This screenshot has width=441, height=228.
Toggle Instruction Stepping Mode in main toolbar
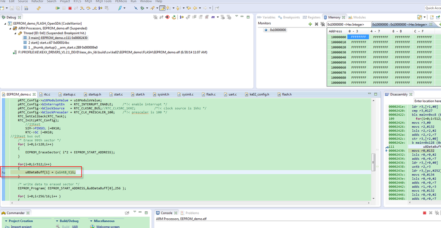100,8
